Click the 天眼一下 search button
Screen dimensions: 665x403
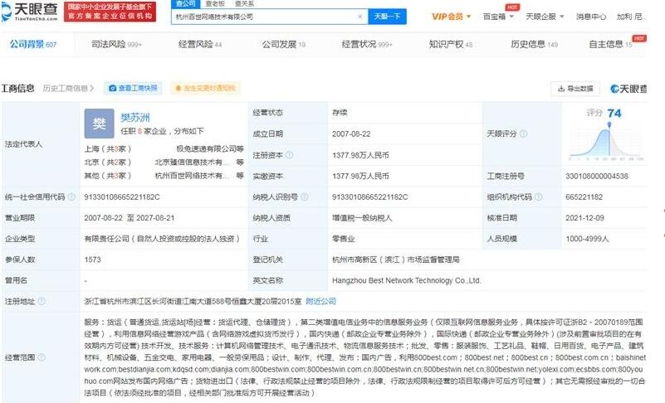click(x=387, y=17)
